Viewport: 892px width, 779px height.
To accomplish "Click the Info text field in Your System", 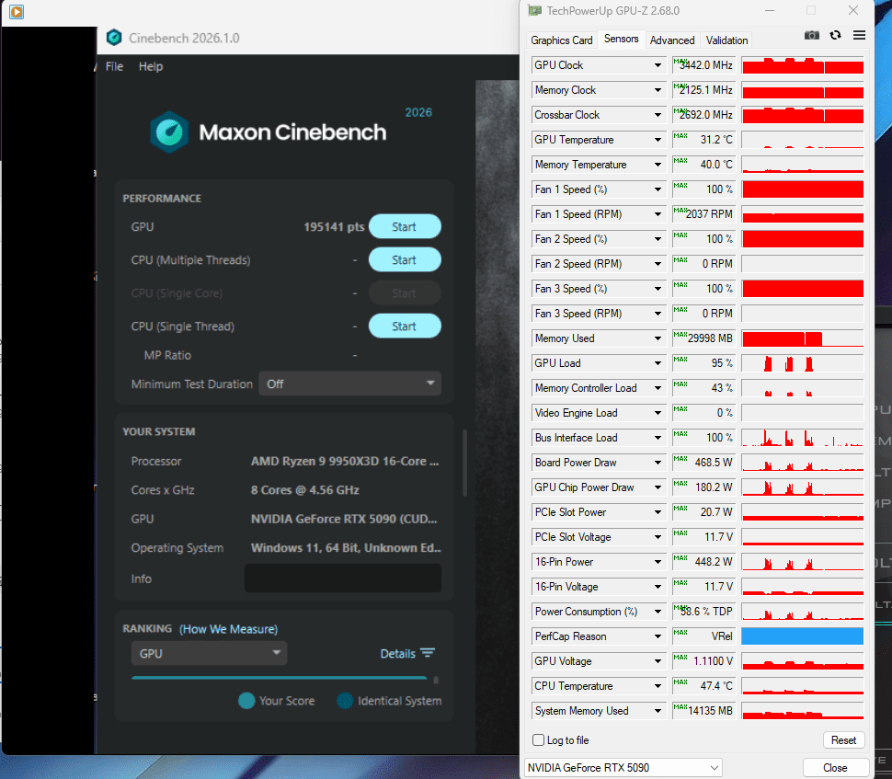I will [x=343, y=579].
